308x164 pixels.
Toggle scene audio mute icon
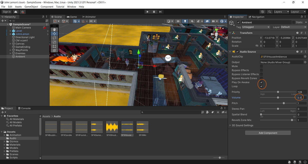[191, 21]
